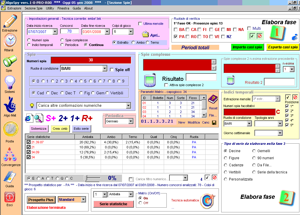Click the Esci power icon
Screen dimensions: 300x215
[9, 197]
